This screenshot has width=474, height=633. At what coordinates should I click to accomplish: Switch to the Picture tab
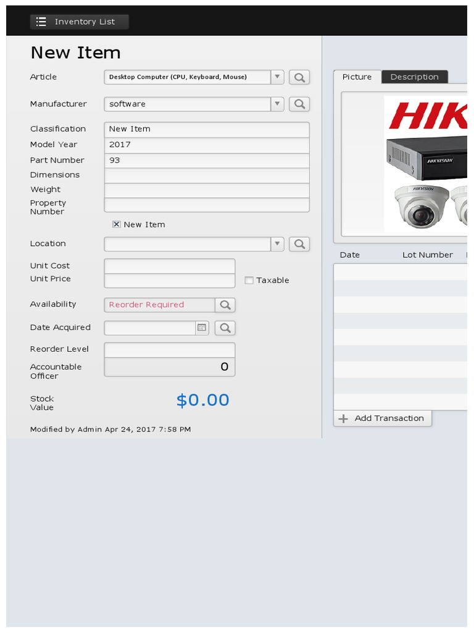point(357,77)
